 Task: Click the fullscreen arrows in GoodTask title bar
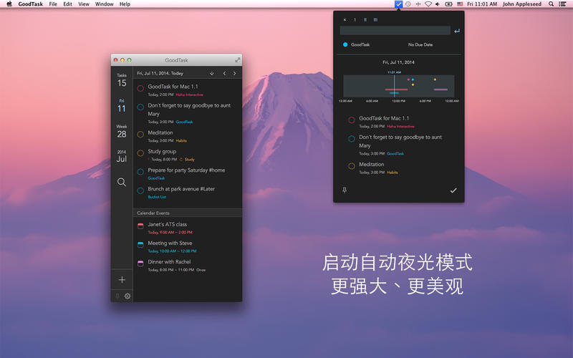tap(237, 60)
